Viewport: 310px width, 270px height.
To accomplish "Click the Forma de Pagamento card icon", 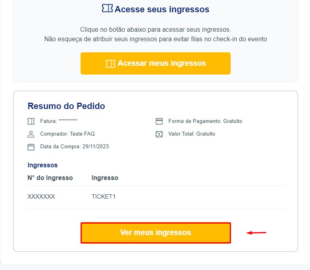I will pyautogui.click(x=159, y=121).
